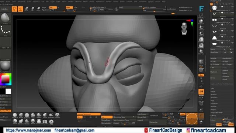Open the Document menu

pos(21,1)
